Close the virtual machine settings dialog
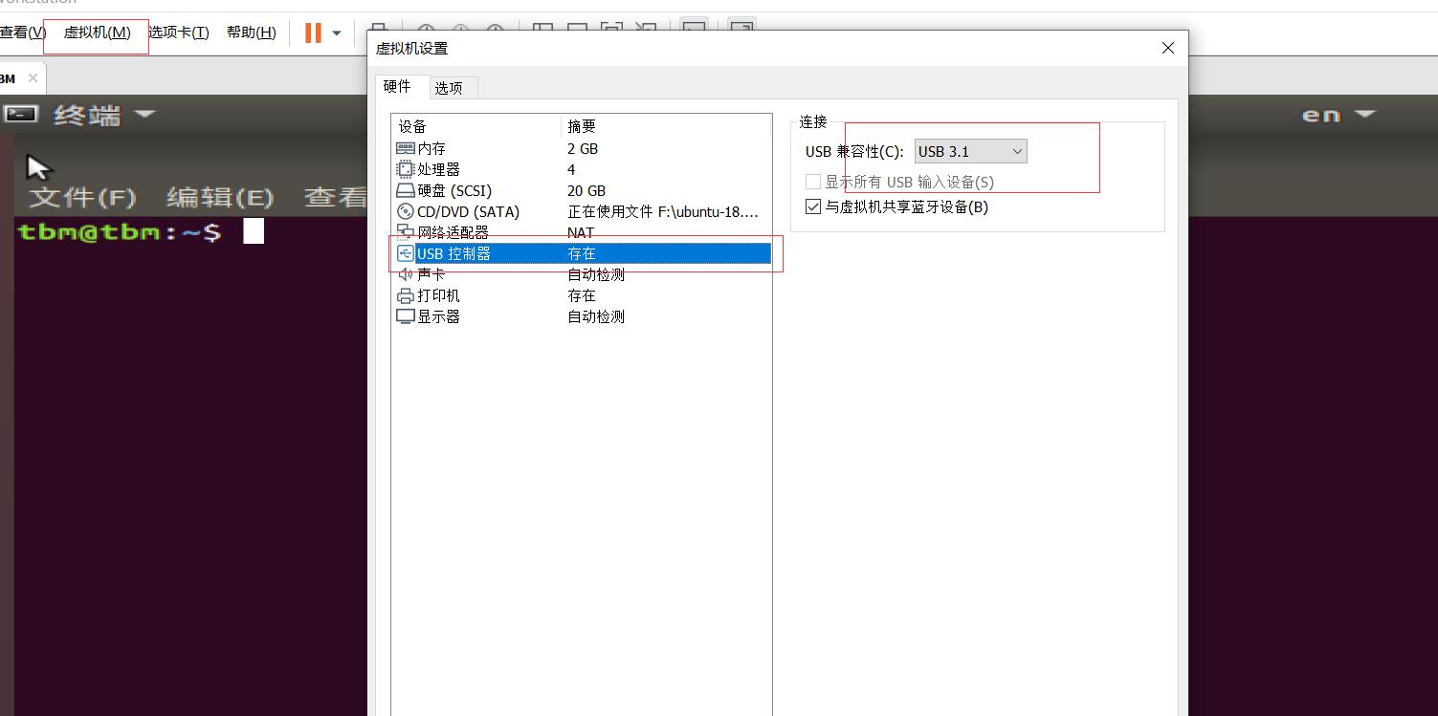The width and height of the screenshot is (1438, 716). click(x=1167, y=48)
